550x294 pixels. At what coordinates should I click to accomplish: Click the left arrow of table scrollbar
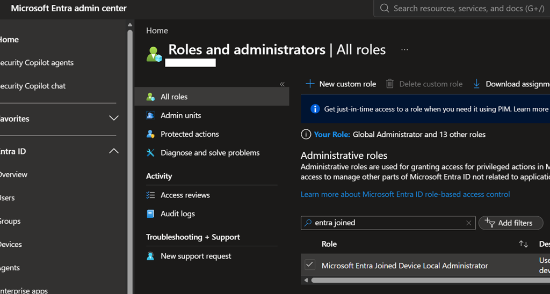[x=306, y=281]
